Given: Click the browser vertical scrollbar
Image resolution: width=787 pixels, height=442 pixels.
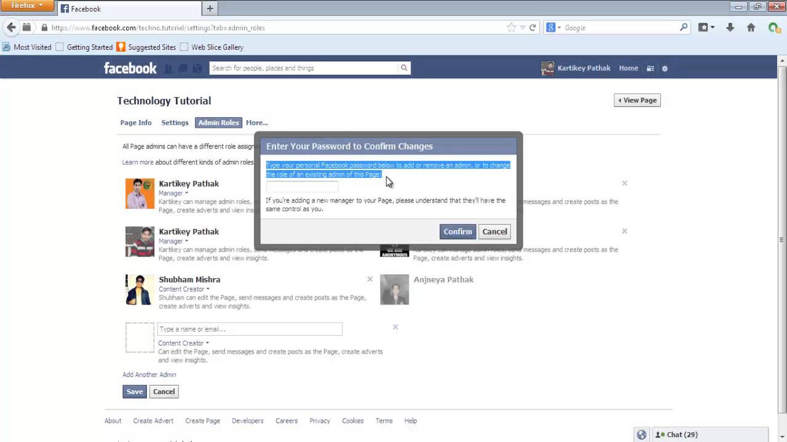Looking at the screenshot, I should (781, 239).
